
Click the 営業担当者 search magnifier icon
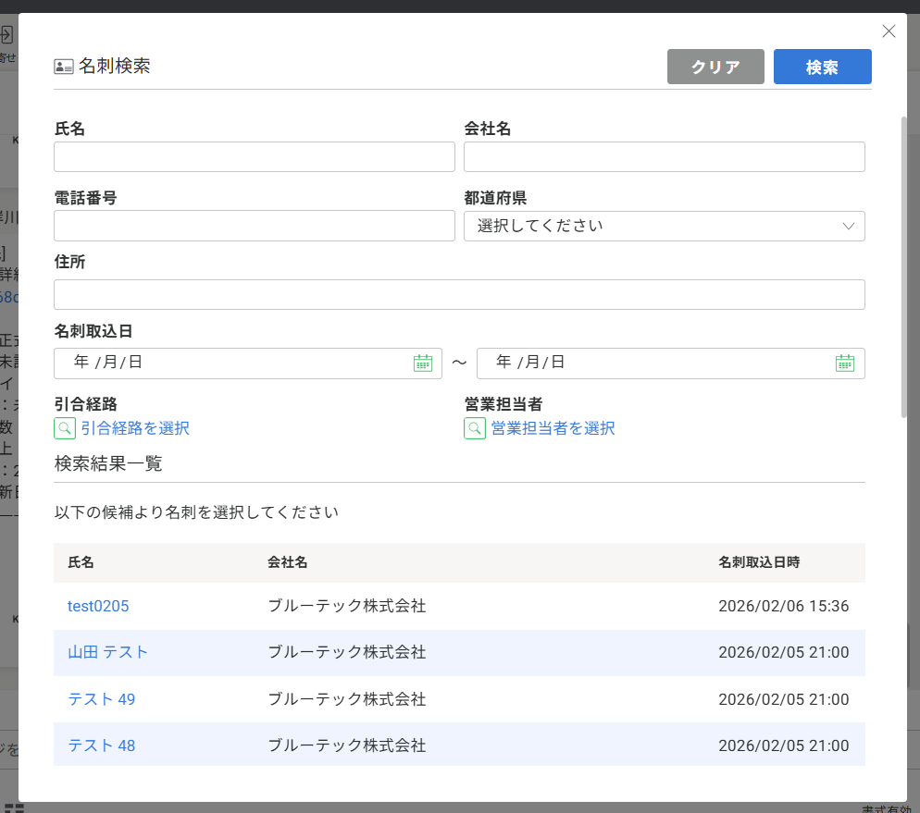[x=474, y=428]
